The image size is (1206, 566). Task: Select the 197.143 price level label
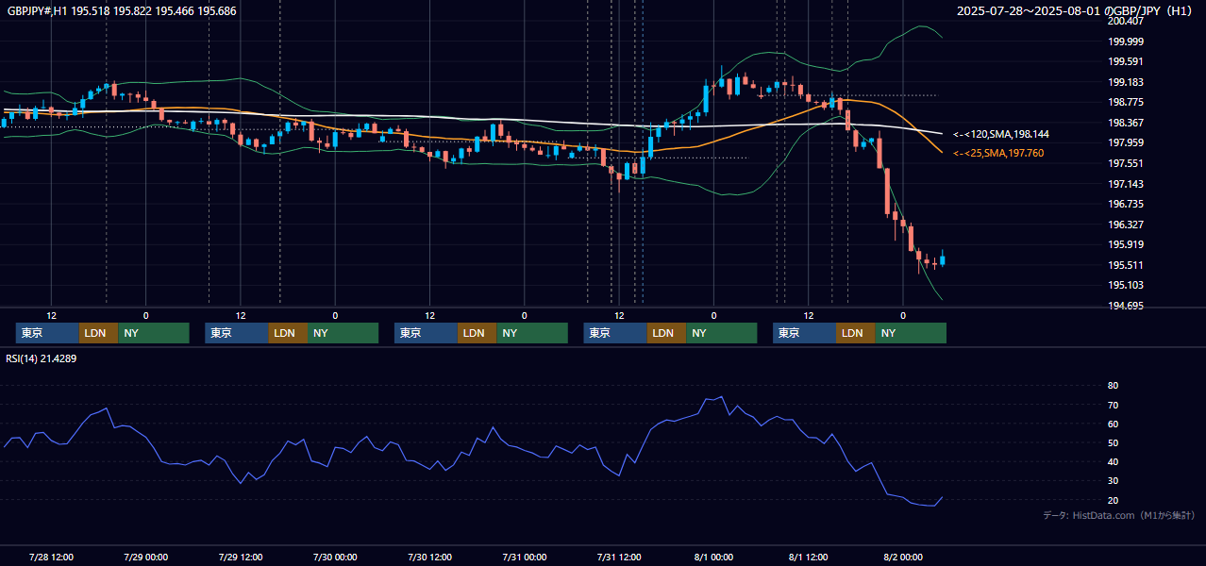(1126, 184)
